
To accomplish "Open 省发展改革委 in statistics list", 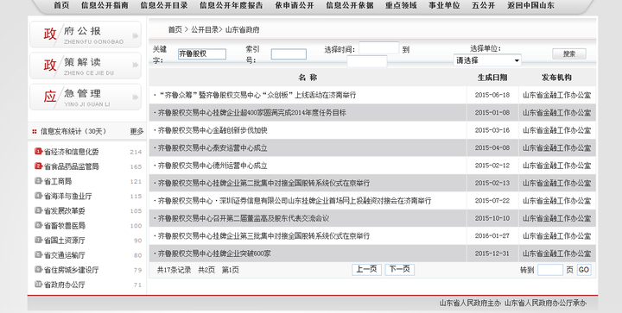I will [64, 211].
